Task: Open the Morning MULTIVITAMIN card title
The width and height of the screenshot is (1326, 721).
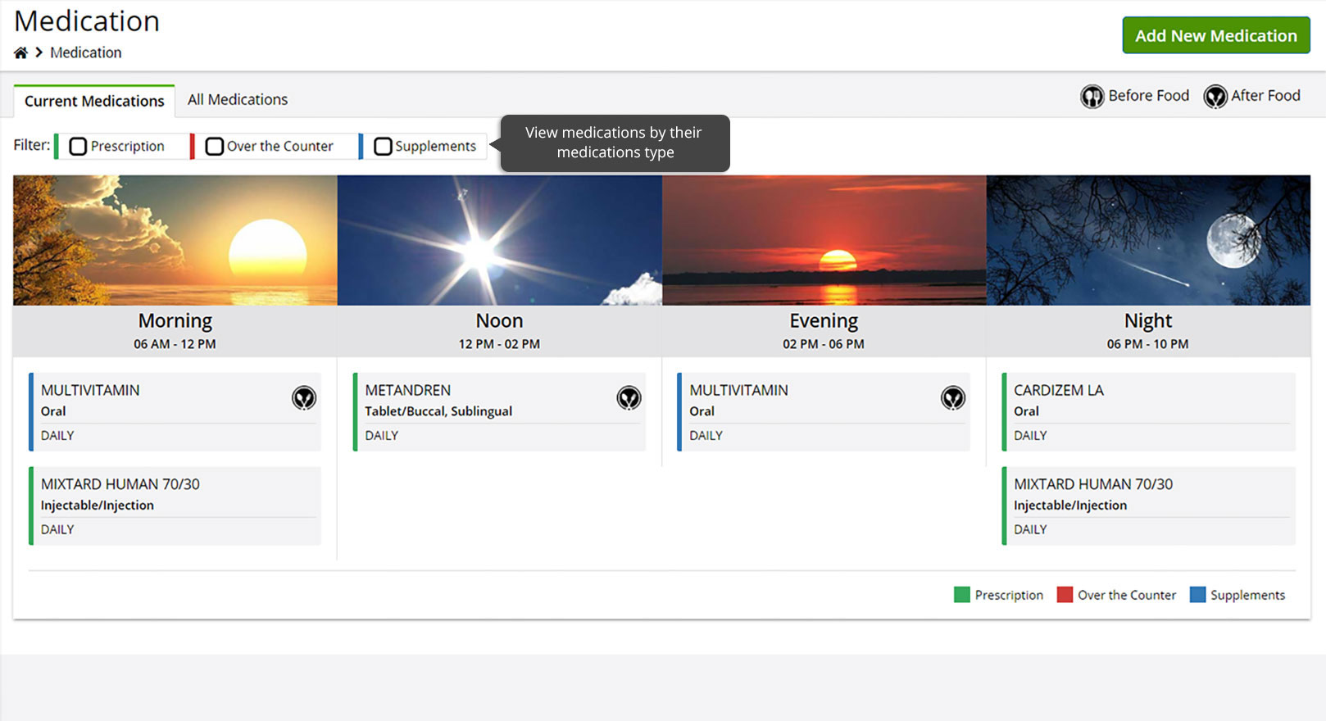Action: tap(90, 391)
